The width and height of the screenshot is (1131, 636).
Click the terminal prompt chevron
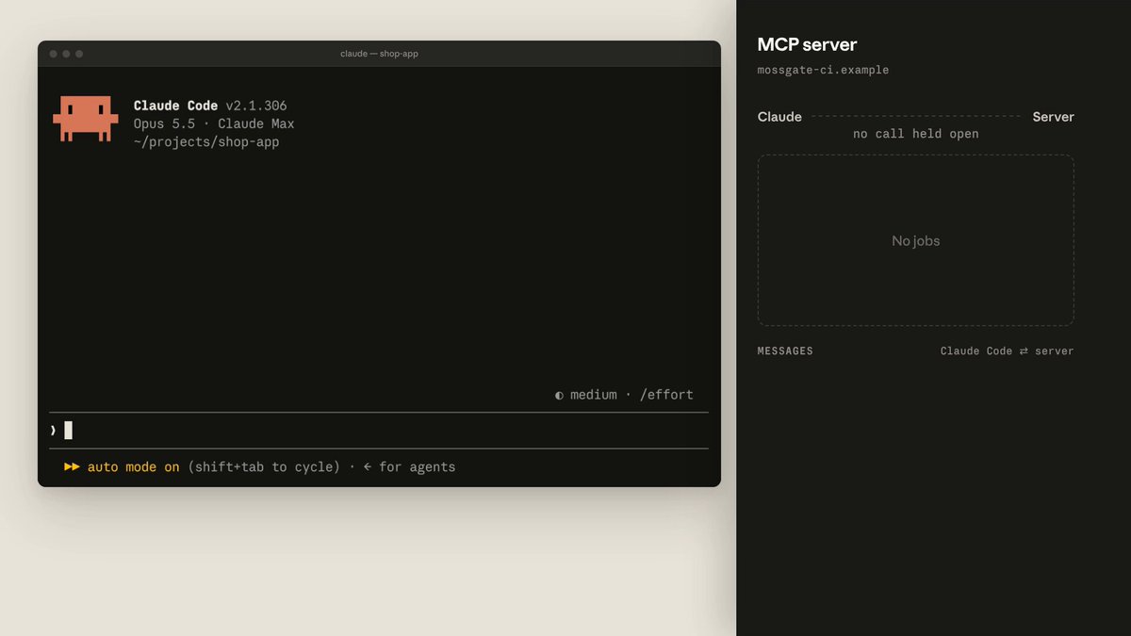[53, 431]
